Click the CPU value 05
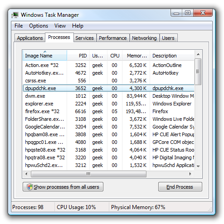The height and width of the screenshot is (224, 224). tap(114, 111)
